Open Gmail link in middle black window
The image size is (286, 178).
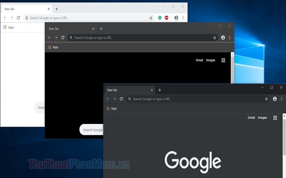pos(199,60)
